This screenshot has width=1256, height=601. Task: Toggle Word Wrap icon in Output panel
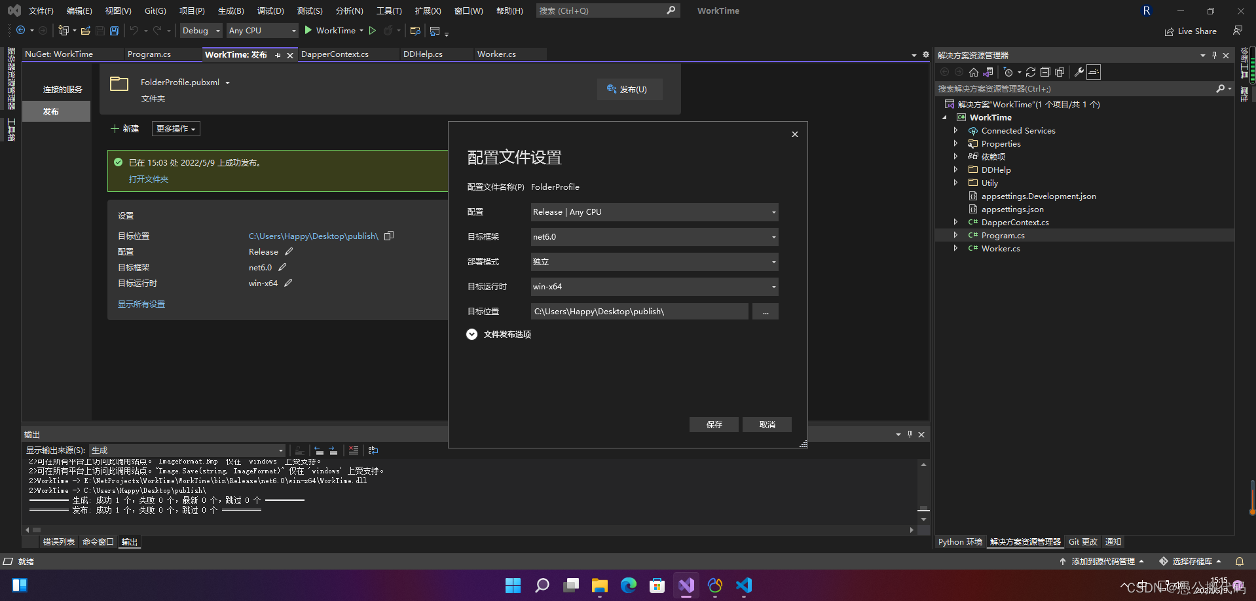click(373, 450)
